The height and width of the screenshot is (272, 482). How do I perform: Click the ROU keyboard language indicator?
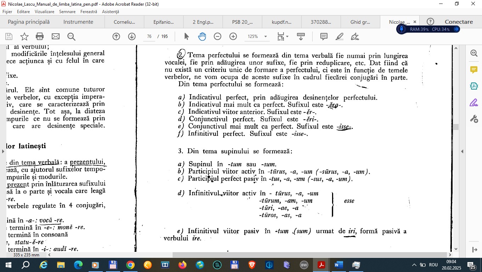[x=433, y=265]
